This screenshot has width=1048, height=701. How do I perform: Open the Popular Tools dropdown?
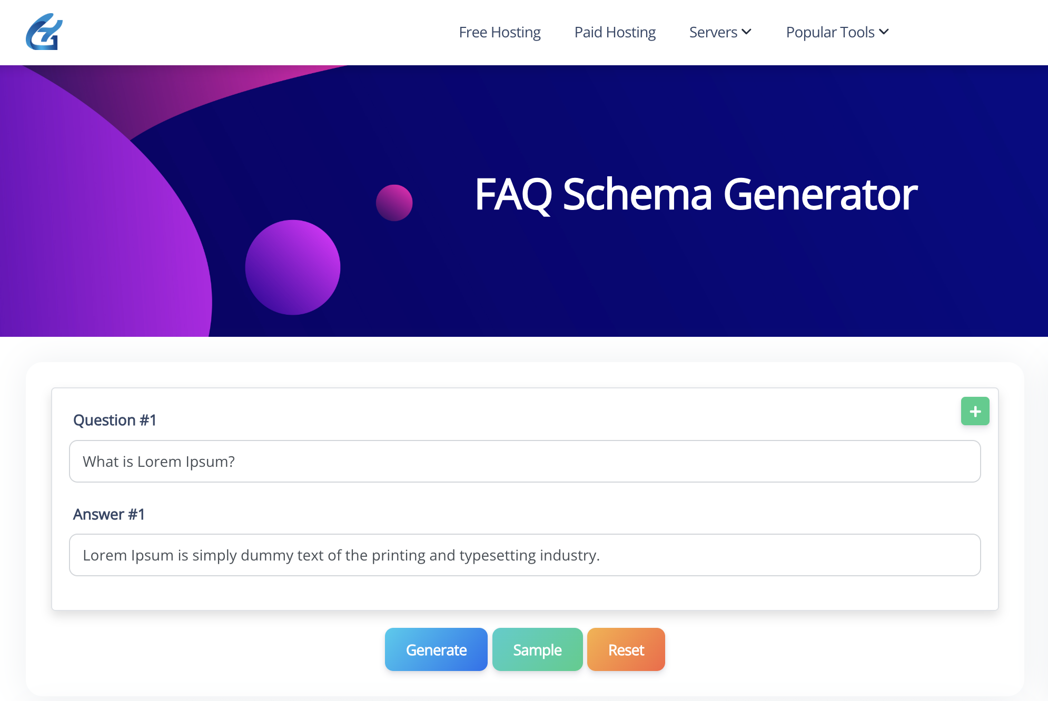point(837,32)
